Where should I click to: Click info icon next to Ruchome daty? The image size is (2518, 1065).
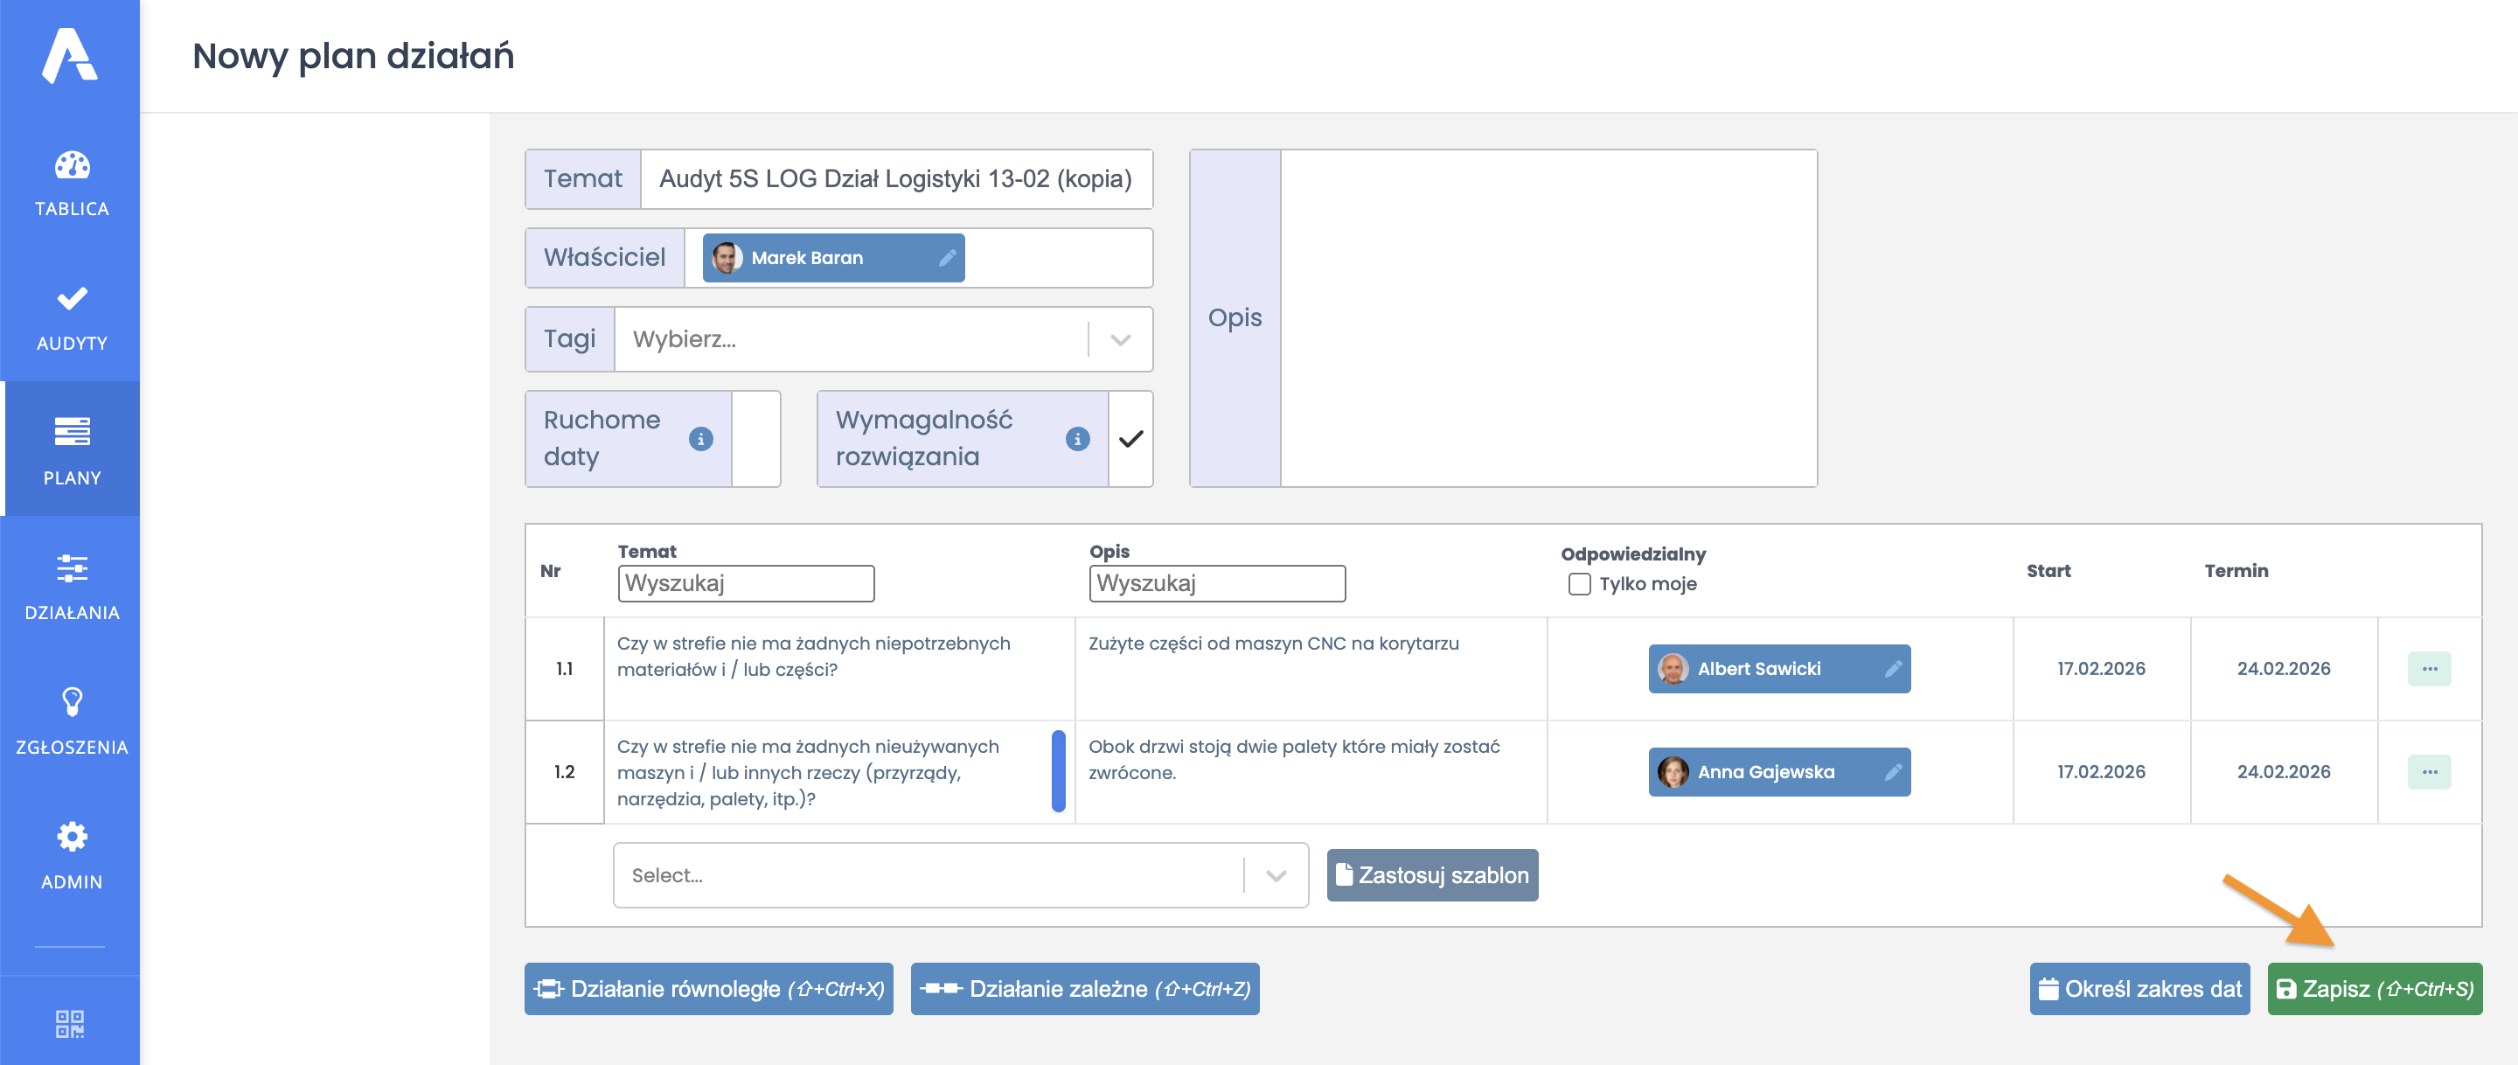click(x=699, y=439)
